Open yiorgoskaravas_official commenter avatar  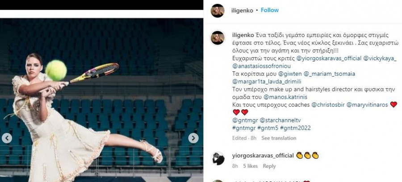pos(218,159)
